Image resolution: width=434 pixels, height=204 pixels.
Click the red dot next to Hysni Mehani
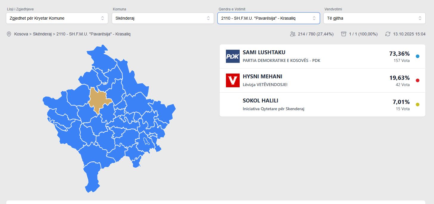(x=417, y=80)
